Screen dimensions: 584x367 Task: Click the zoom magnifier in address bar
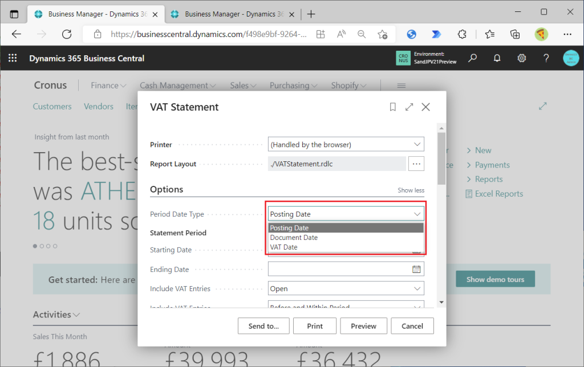pos(362,34)
